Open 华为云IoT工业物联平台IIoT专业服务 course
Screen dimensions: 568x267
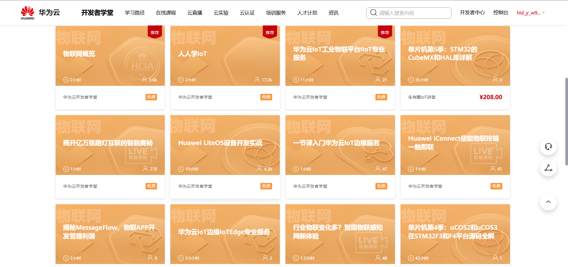coord(340,68)
